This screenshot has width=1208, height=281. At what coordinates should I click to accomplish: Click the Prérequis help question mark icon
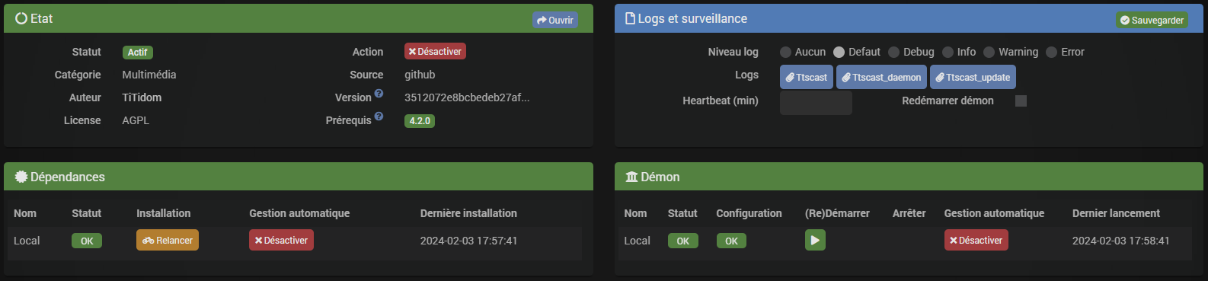click(x=379, y=117)
